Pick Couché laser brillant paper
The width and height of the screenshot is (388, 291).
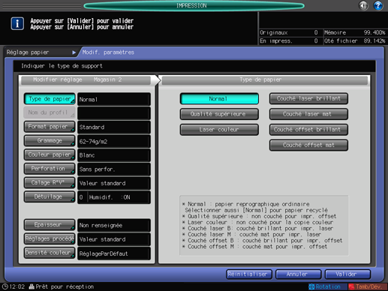pos(308,99)
